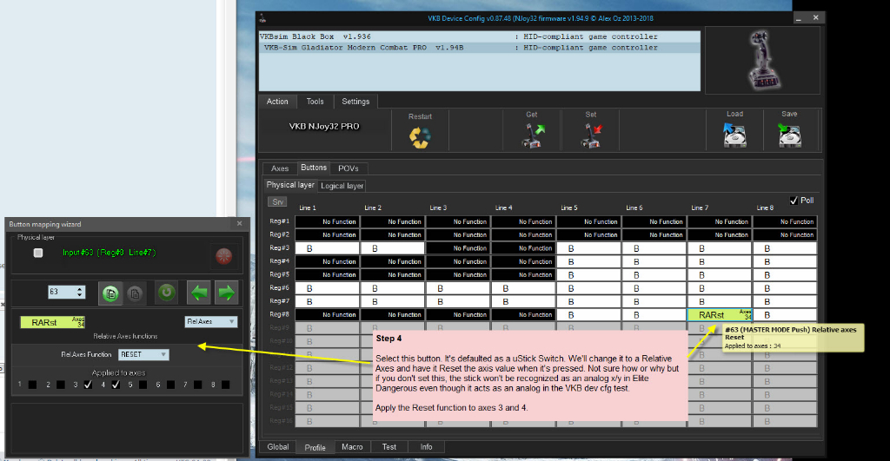890x461 pixels.
Task: Open the RESET Rel.Axes Function dropdown
Action: (143, 354)
